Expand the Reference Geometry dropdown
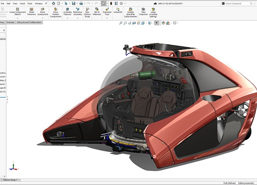257x185 pixels. [x=78, y=18]
